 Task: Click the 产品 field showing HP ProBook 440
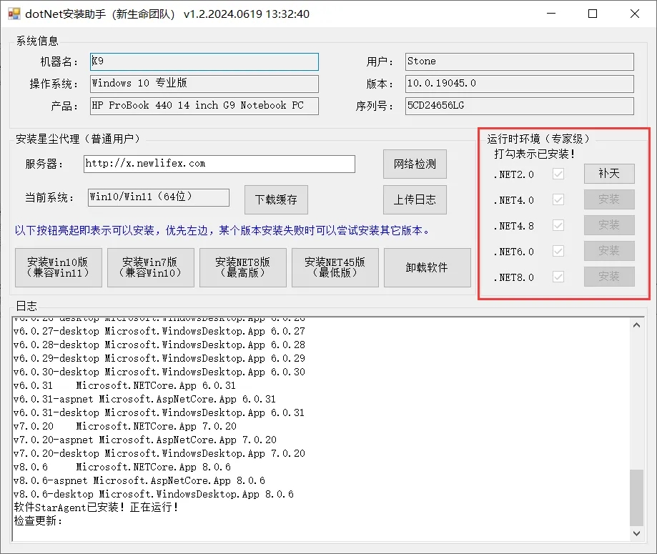pos(204,106)
